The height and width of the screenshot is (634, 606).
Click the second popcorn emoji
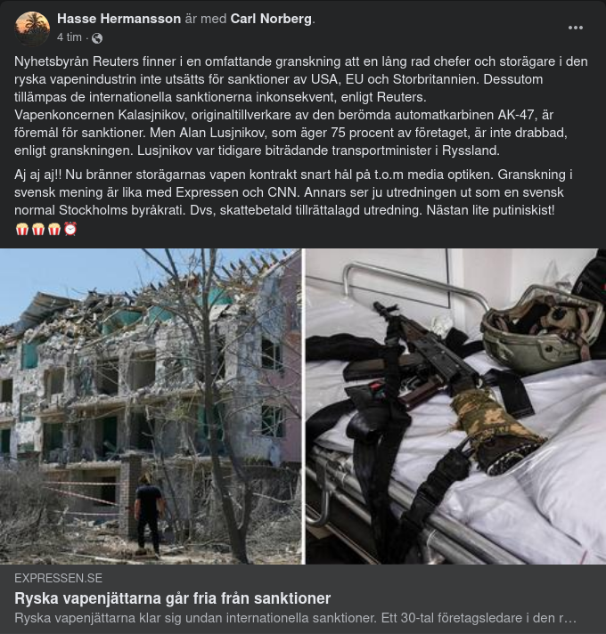38,229
